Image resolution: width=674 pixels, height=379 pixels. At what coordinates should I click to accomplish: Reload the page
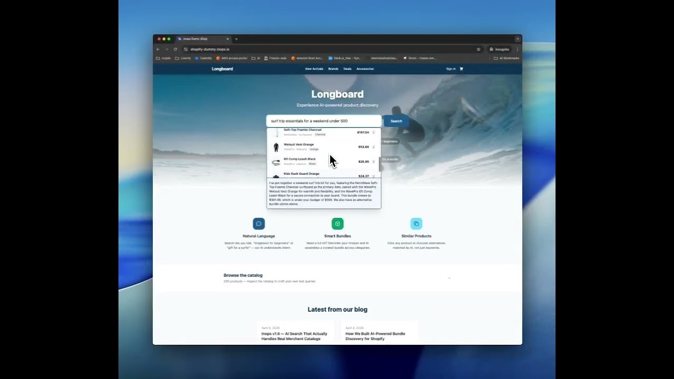175,49
